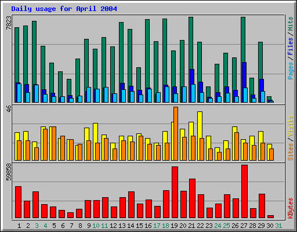Click the red KBytes bar for day 1
This screenshot has height=232, width=297.
pyautogui.click(x=18, y=202)
